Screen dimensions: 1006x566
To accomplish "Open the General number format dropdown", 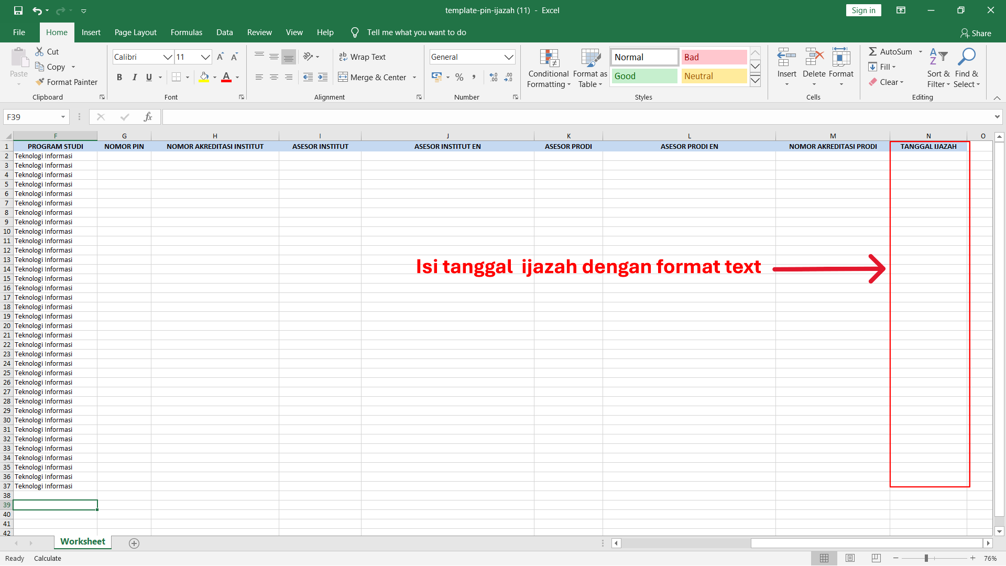I will pos(509,57).
